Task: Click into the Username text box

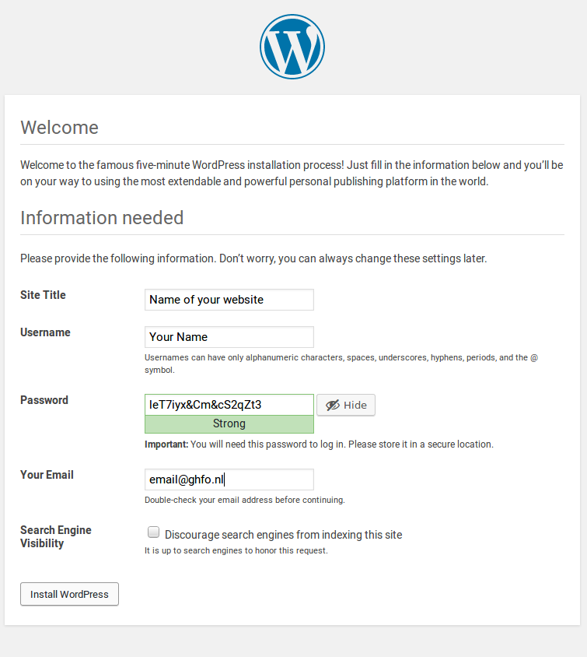Action: coord(229,337)
